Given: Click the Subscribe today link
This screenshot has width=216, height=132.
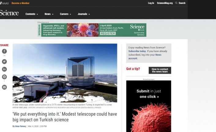Looking at the screenshot, I should coord(137,51).
